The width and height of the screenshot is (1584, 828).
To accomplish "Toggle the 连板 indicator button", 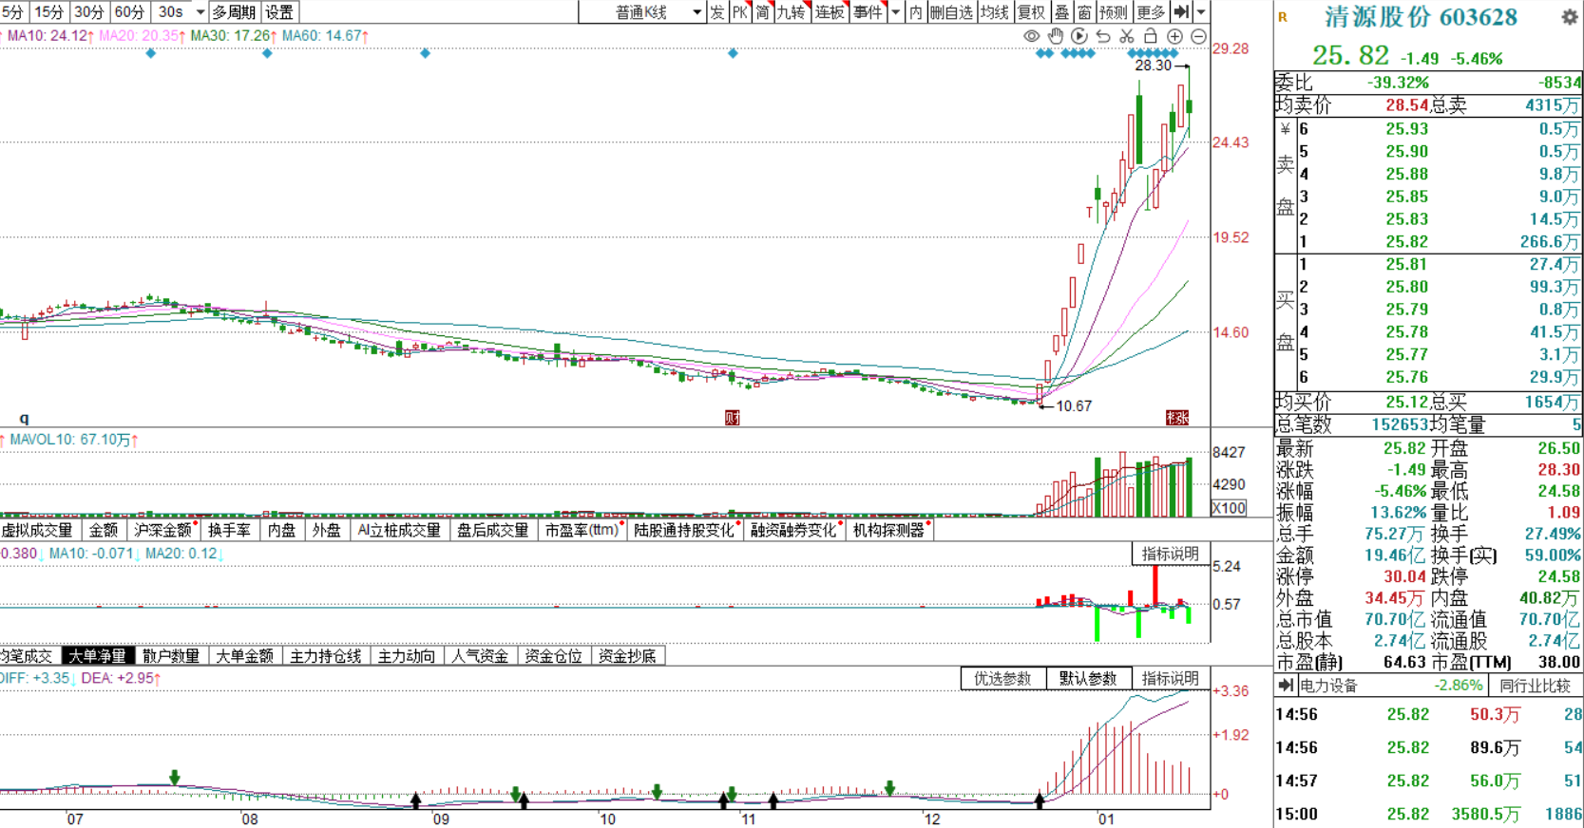I will point(830,11).
